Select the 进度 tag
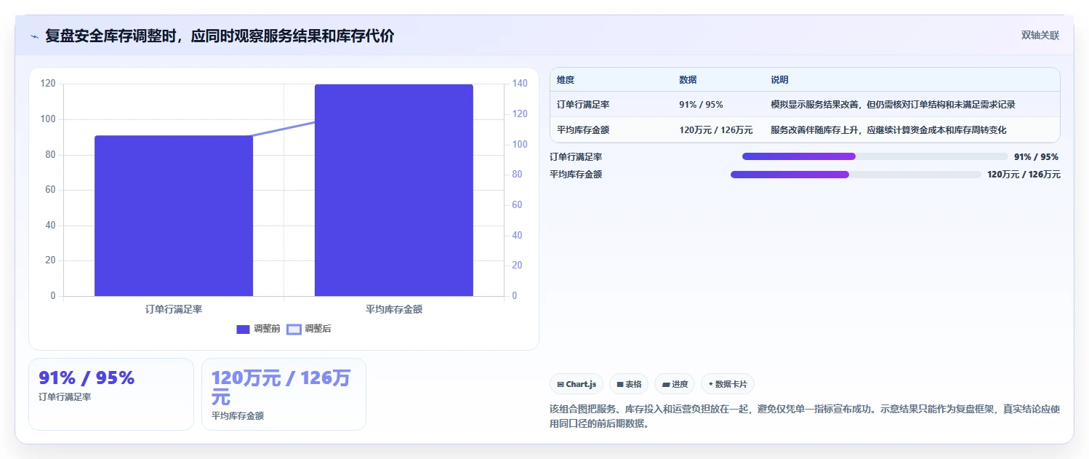 tap(675, 384)
